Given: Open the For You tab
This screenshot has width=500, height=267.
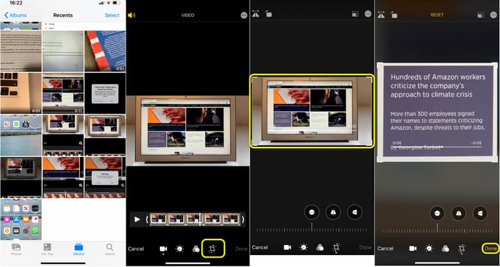Looking at the screenshot, I should (47, 249).
